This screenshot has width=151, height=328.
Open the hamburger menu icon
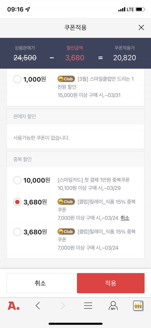coord(88,306)
